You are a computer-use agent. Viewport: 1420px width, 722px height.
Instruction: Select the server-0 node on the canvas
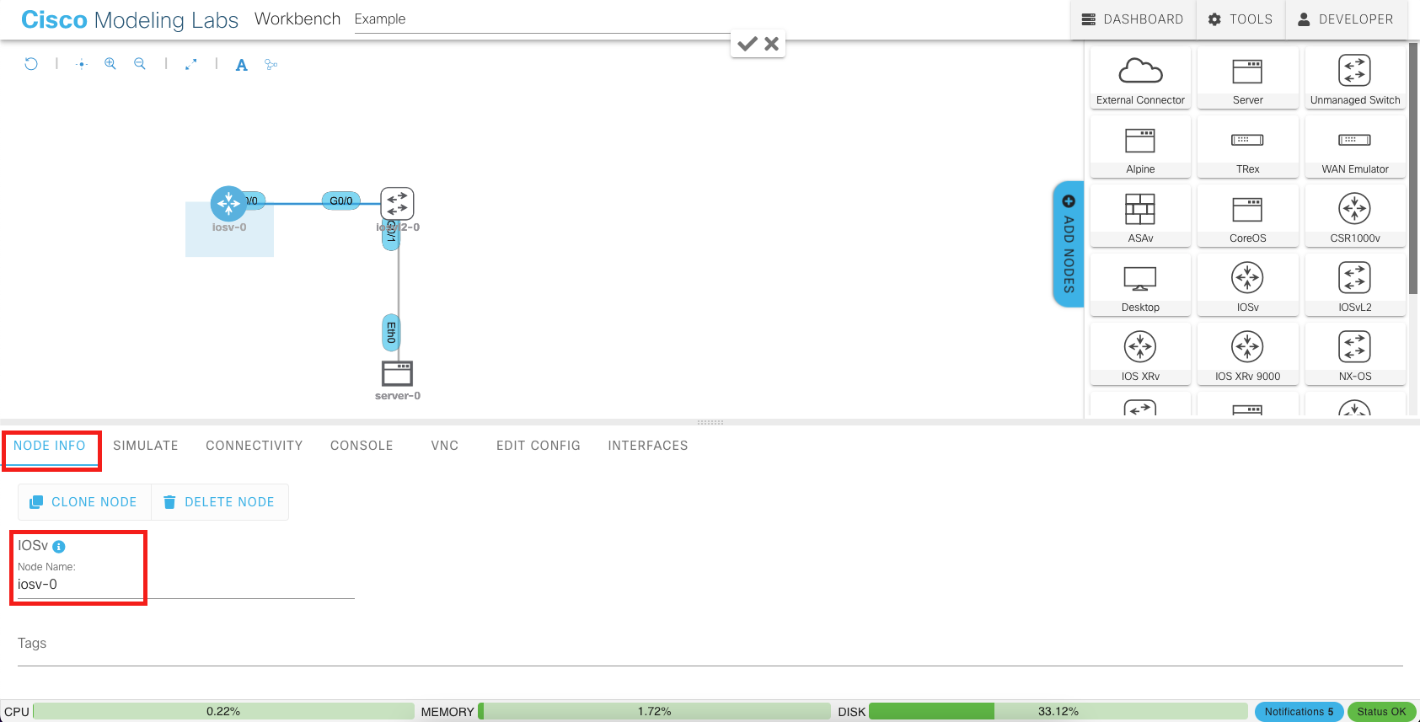398,373
